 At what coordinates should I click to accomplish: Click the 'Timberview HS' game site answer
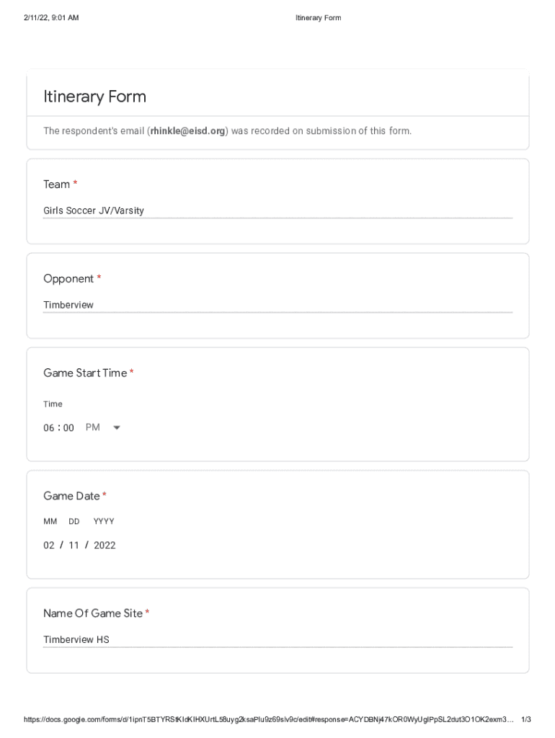click(x=76, y=640)
